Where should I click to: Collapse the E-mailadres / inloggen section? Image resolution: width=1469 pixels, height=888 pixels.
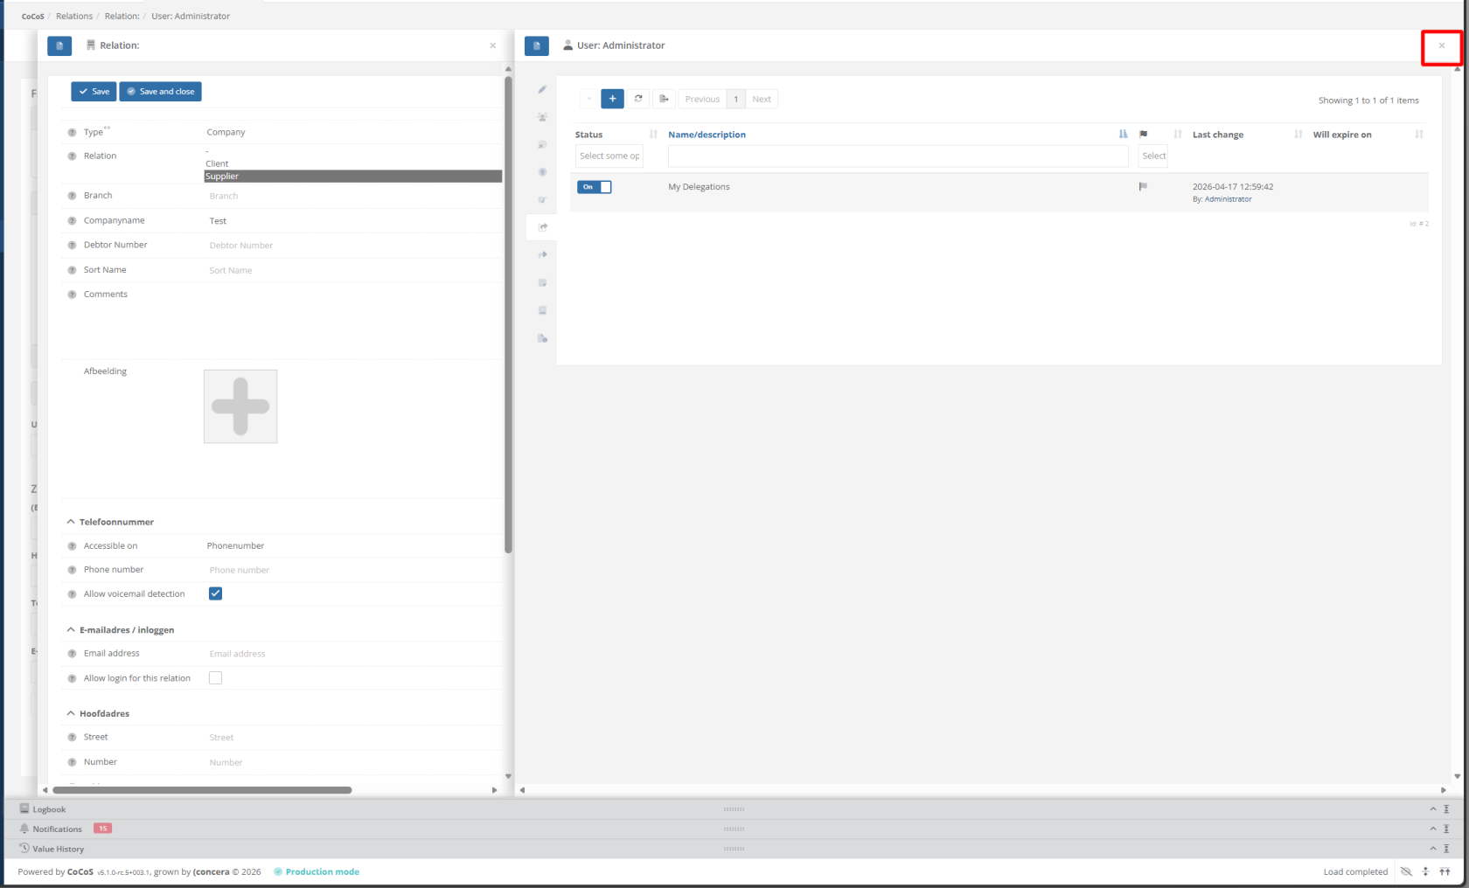[71, 629]
